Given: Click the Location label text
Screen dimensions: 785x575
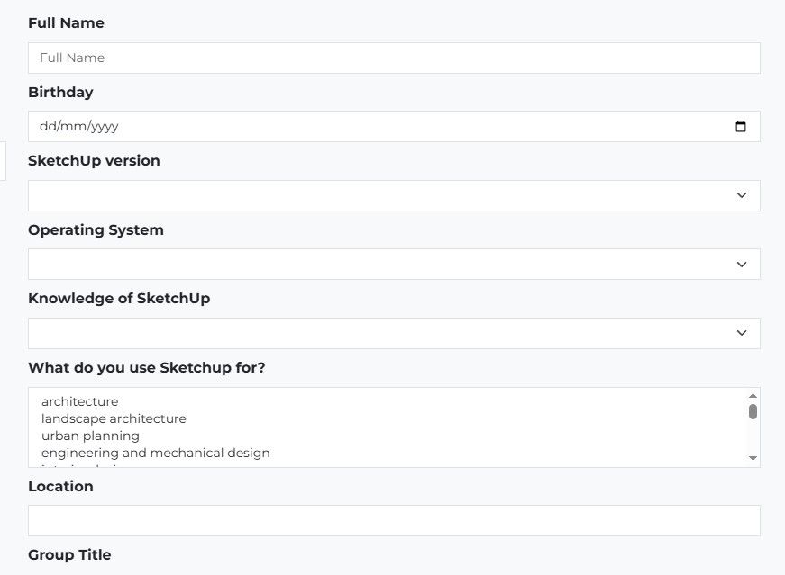Looking at the screenshot, I should click(60, 486).
